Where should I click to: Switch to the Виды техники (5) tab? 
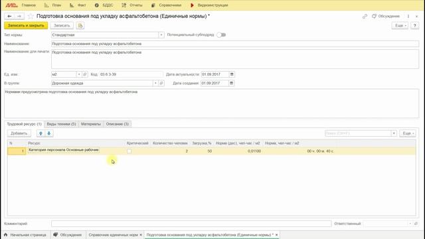coord(61,124)
